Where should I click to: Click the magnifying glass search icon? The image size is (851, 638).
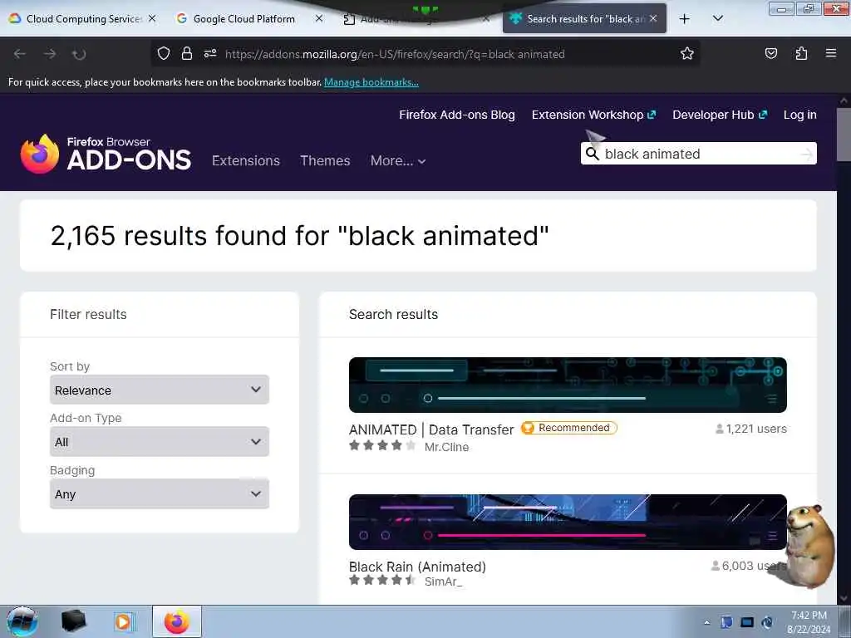[x=592, y=154]
